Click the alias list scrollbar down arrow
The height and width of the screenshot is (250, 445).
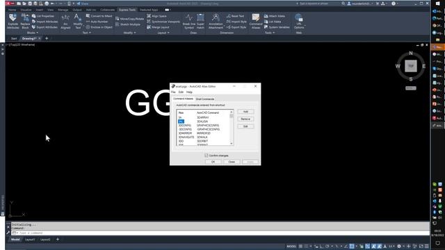pos(232,144)
